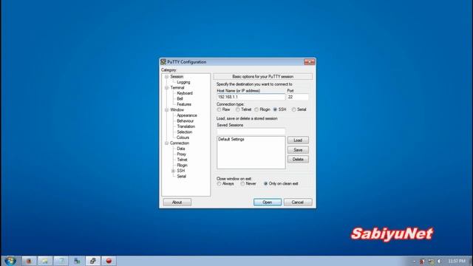Screen dimensions: 473x266
Task: Click the Save session button
Action: pos(298,150)
